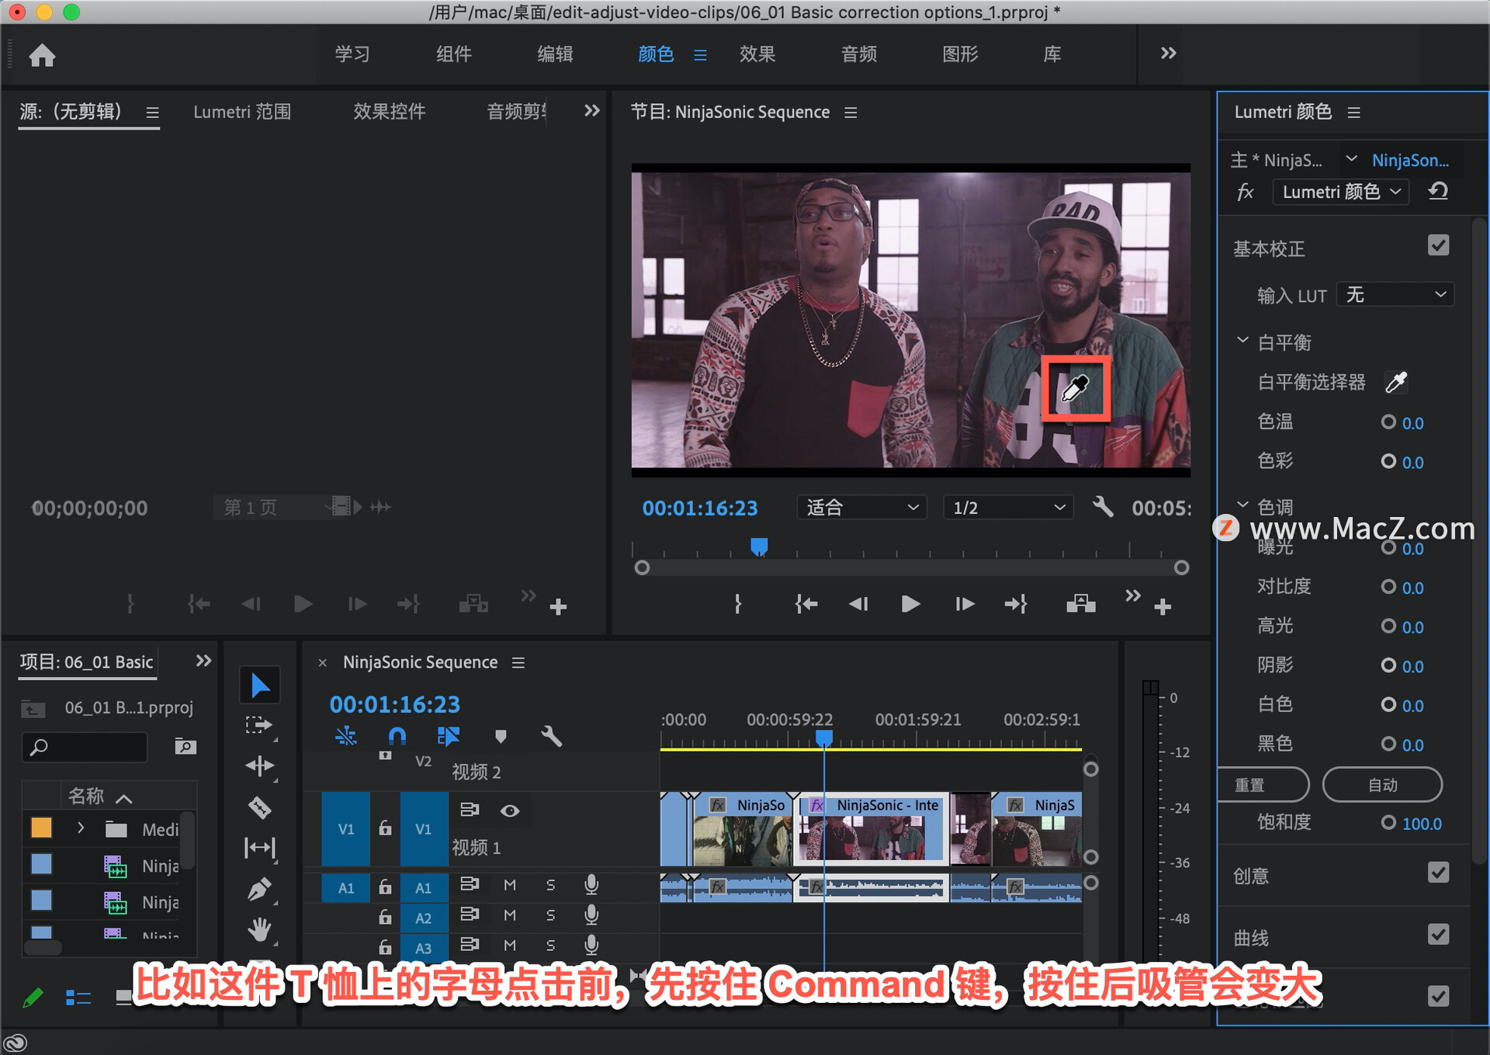
Task: Open the 适合 zoom level dropdown
Action: coord(861,508)
